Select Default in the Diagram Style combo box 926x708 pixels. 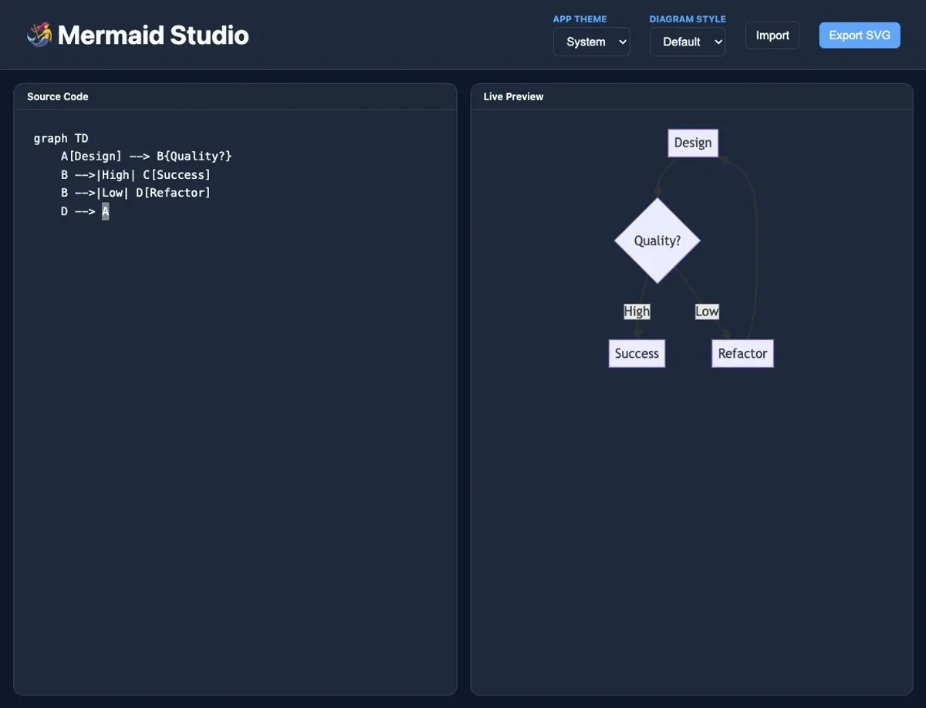coord(681,41)
